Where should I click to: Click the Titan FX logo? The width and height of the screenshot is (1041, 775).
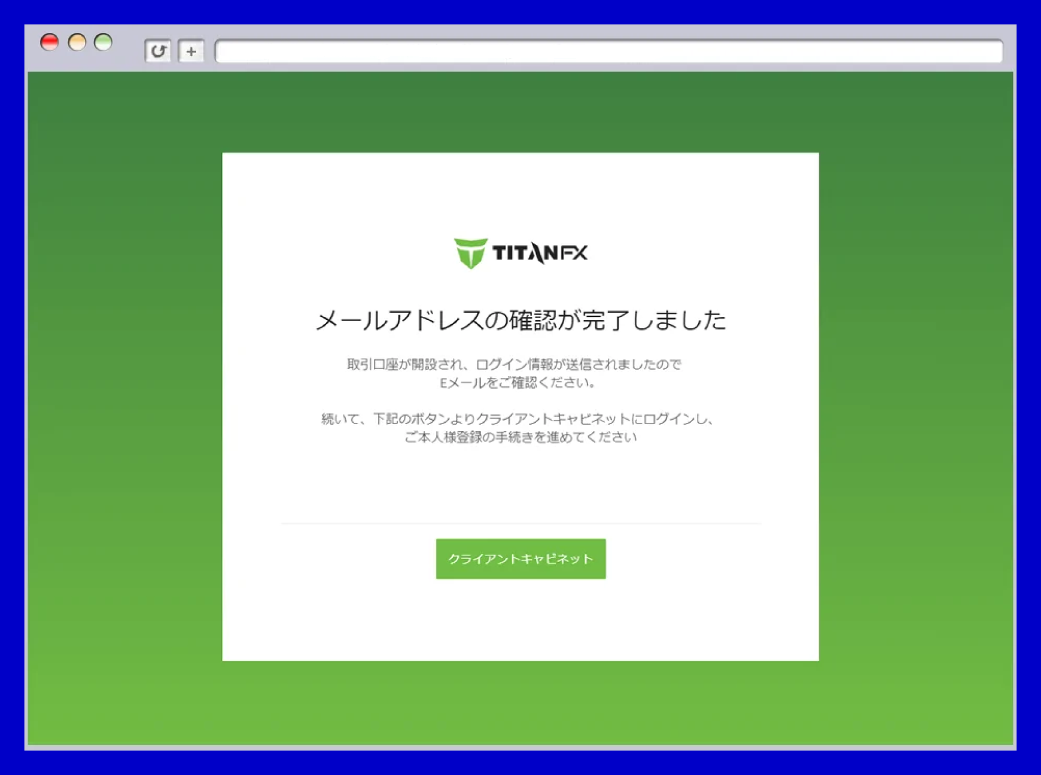click(520, 253)
